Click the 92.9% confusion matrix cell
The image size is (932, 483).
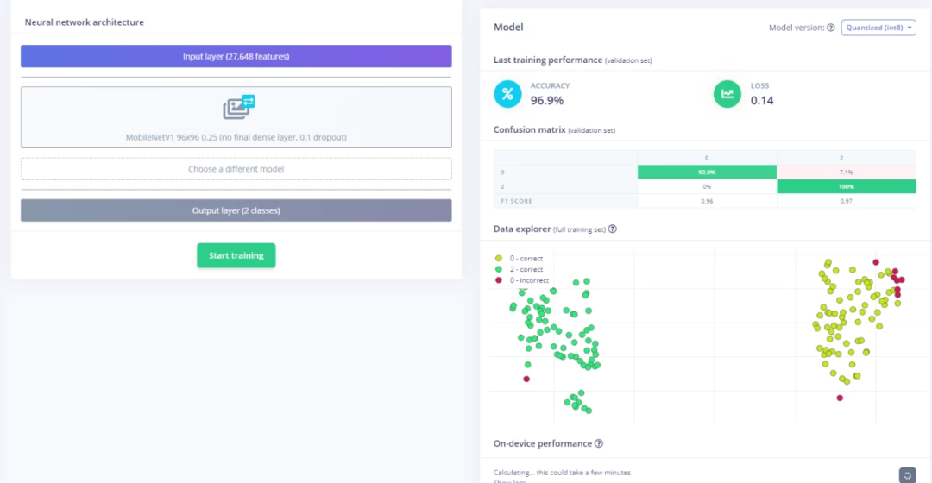pyautogui.click(x=707, y=172)
